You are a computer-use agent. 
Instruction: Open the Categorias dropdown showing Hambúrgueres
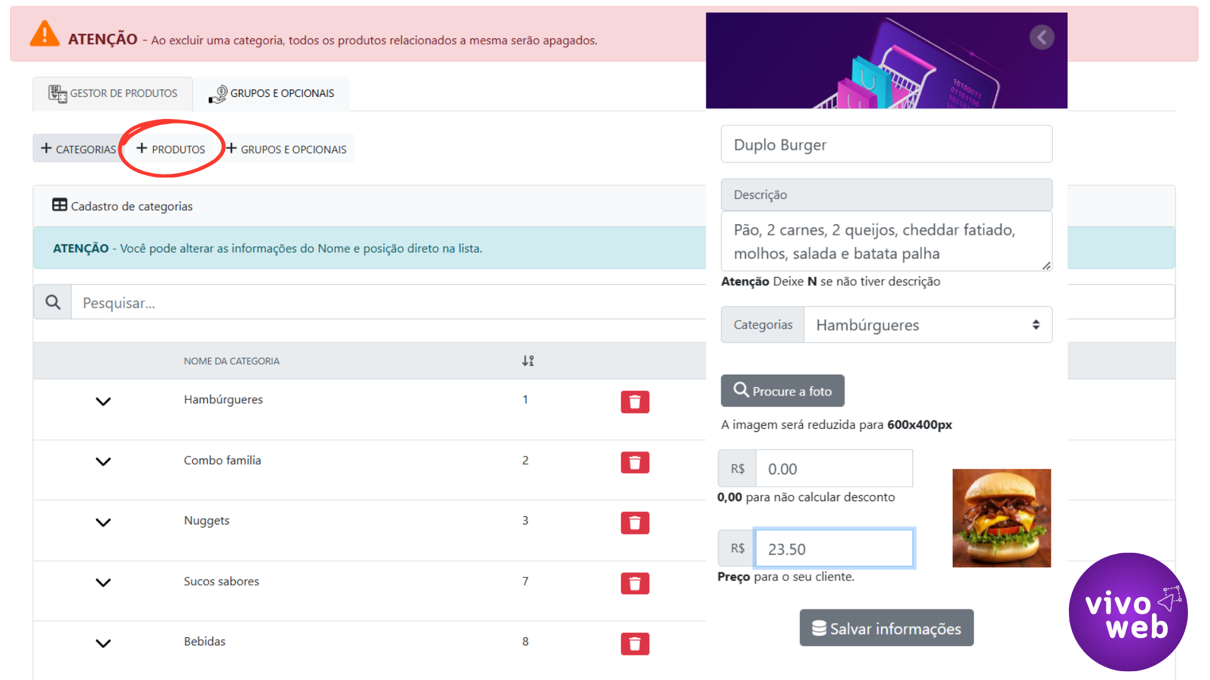point(927,325)
